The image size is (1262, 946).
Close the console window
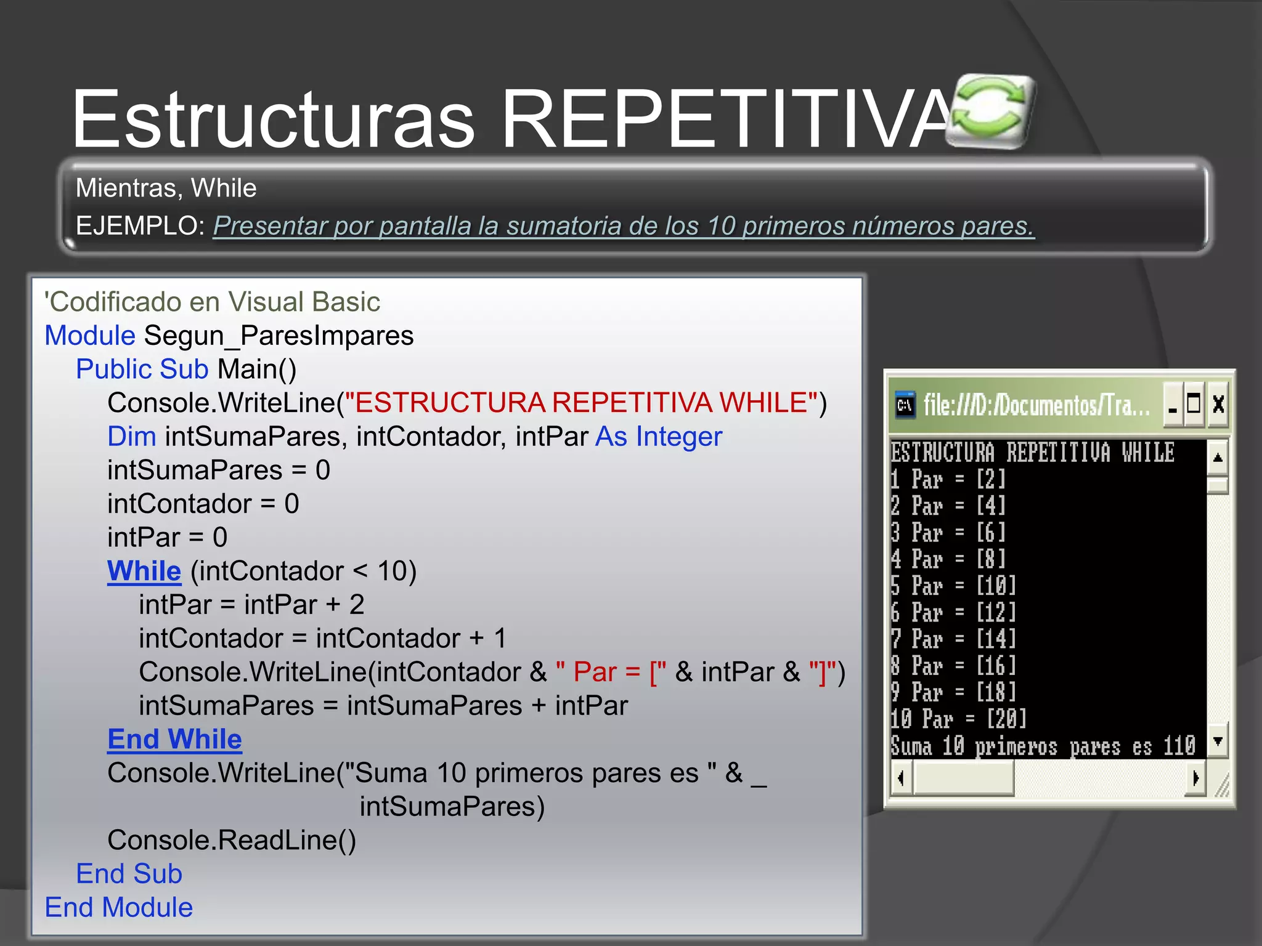pyautogui.click(x=1218, y=405)
